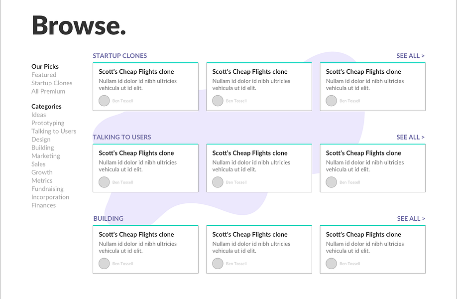Screen dimensions: 457x299
Task: Choose the Marketing category
Action: click(x=45, y=156)
